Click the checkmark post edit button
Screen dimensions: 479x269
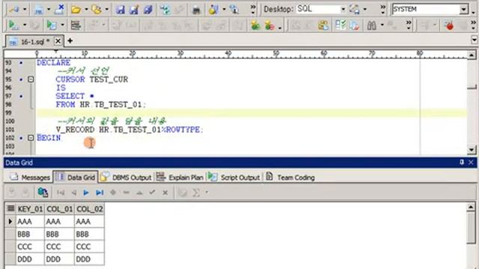tap(152, 192)
